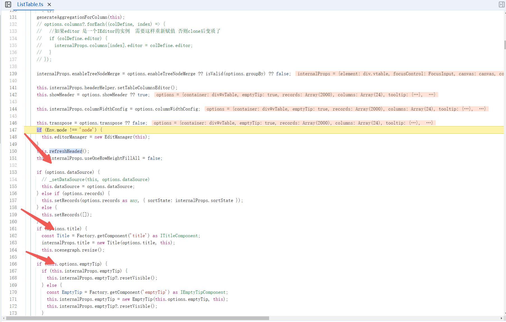Viewport: 506px width, 322px height.
Task: Click the inline options preview beside columnWidthConfig
Action: pos(346,109)
